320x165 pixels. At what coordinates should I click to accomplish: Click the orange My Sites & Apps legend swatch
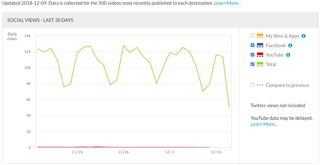point(260,36)
